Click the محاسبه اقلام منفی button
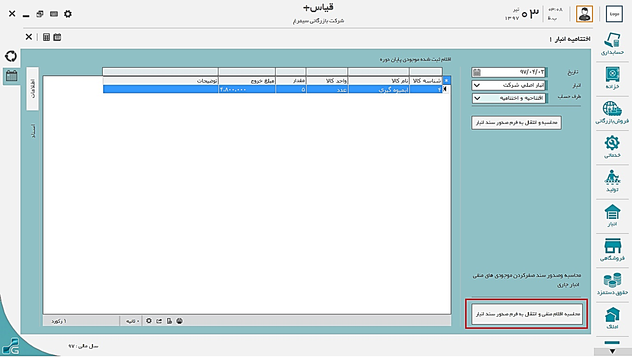Screen dimensions: 632x358 click(527, 314)
